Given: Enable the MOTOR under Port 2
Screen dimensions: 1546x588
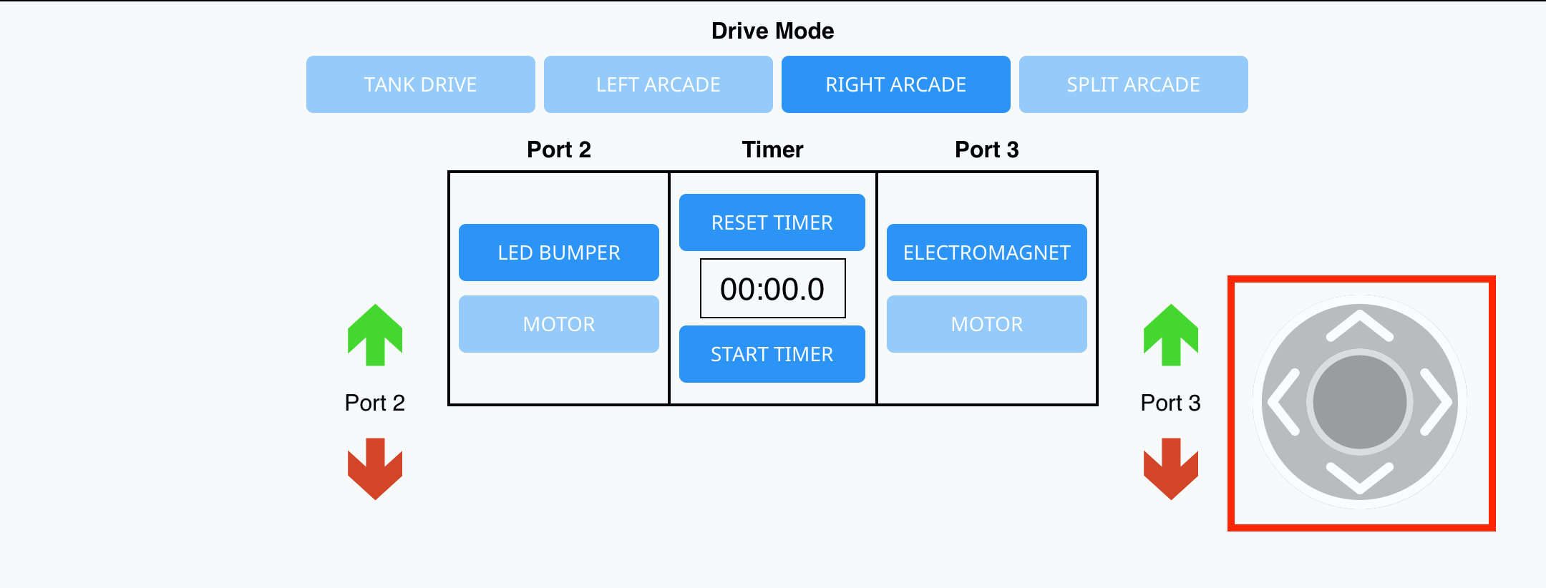Looking at the screenshot, I should pyautogui.click(x=559, y=323).
